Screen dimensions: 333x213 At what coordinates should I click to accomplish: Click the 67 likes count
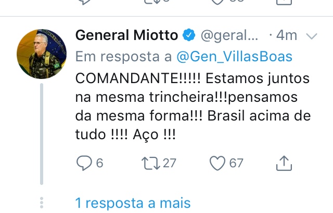tap(236, 163)
